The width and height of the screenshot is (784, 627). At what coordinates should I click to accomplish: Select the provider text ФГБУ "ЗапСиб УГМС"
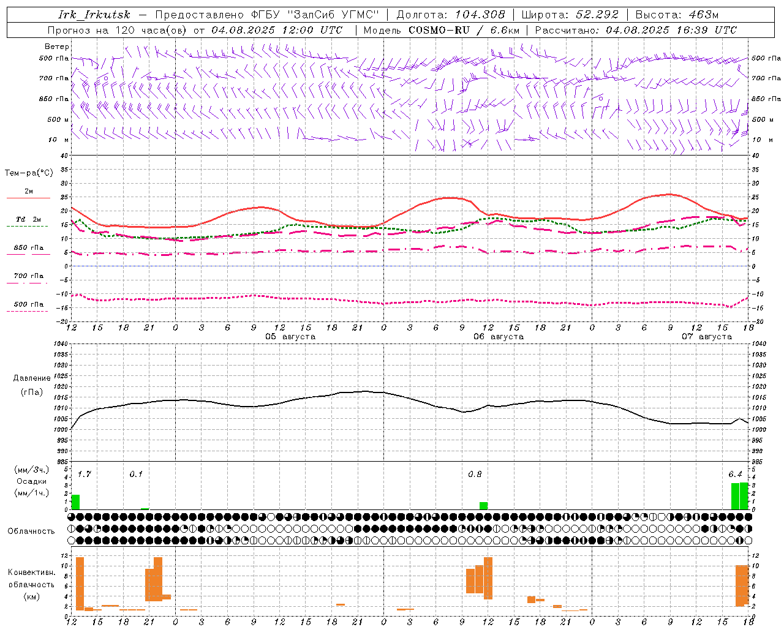pyautogui.click(x=315, y=15)
